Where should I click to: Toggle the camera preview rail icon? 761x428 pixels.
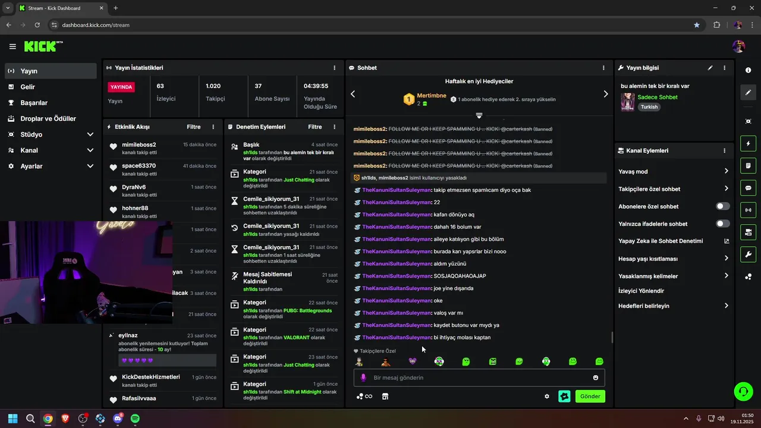pos(748,232)
